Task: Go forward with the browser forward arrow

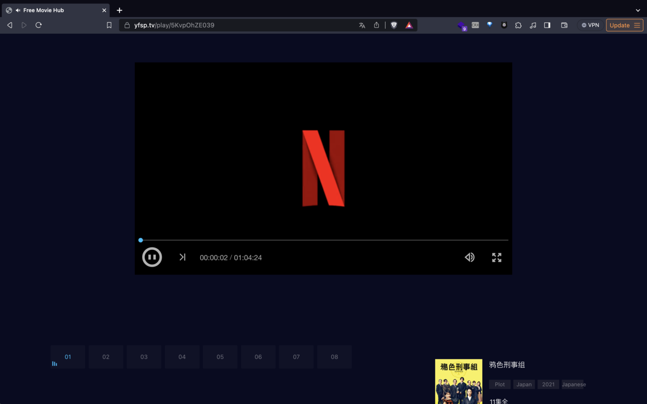Action: click(24, 25)
